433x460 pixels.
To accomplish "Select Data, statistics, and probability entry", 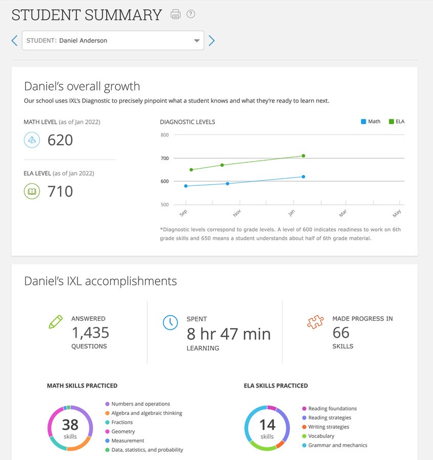I will [144, 450].
